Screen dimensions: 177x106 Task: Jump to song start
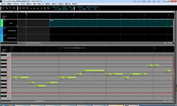pos(31,8)
